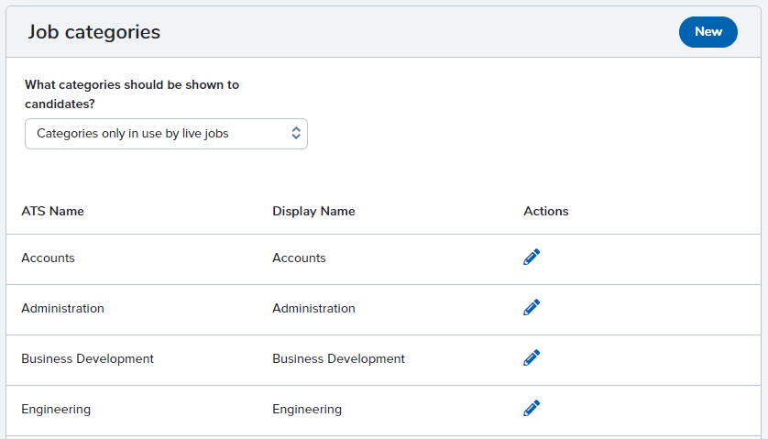
Task: Select the Display Name column header
Action: [x=313, y=211]
